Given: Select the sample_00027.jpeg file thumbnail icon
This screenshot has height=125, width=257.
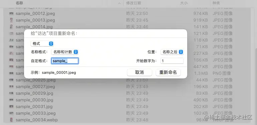Looking at the screenshot, I should pos(11,87).
